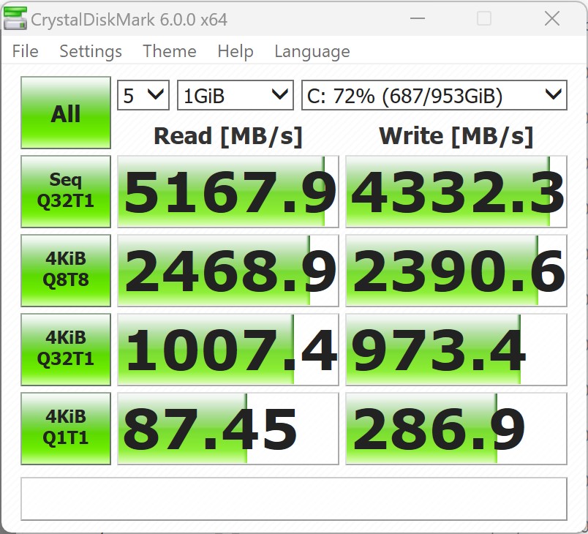
Task: Minimize the CrystalDiskMark window
Action: [x=417, y=18]
